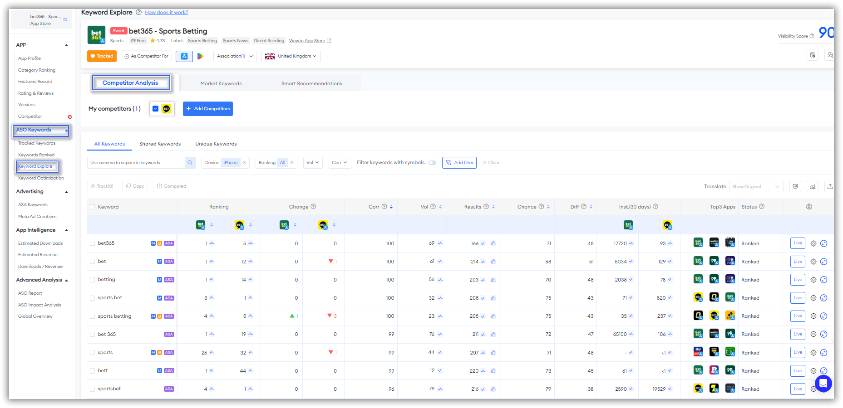Focus the comma-separated keywords input

136,163
